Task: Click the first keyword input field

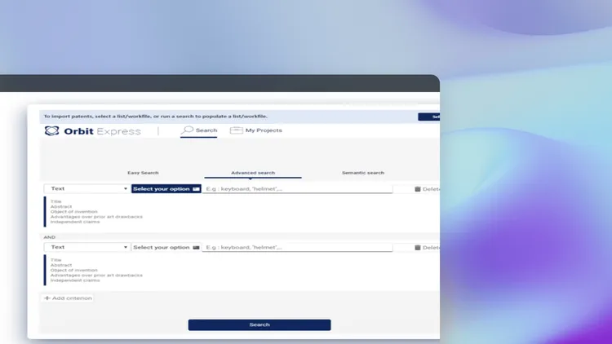Action: [x=297, y=189]
